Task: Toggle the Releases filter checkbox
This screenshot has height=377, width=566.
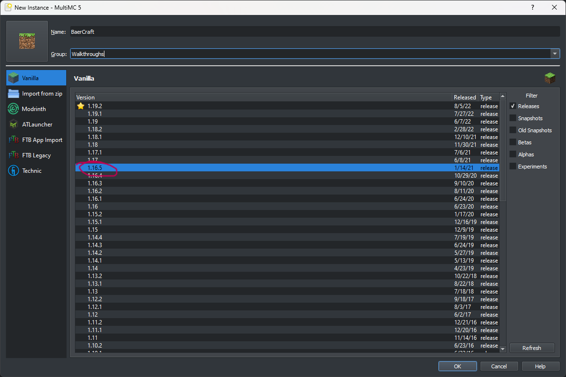Action: pyautogui.click(x=512, y=106)
